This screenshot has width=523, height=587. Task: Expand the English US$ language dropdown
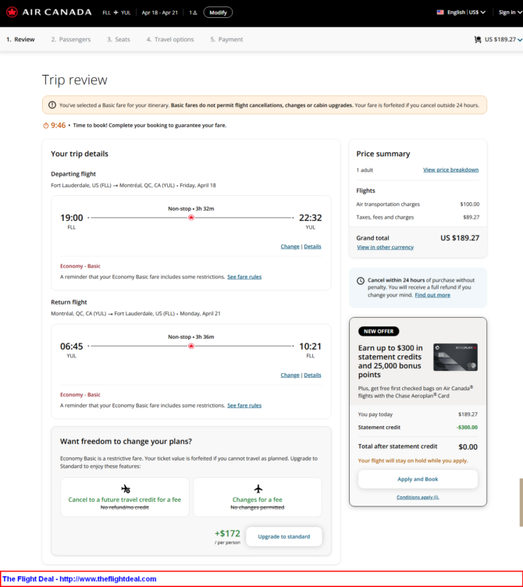coord(464,12)
